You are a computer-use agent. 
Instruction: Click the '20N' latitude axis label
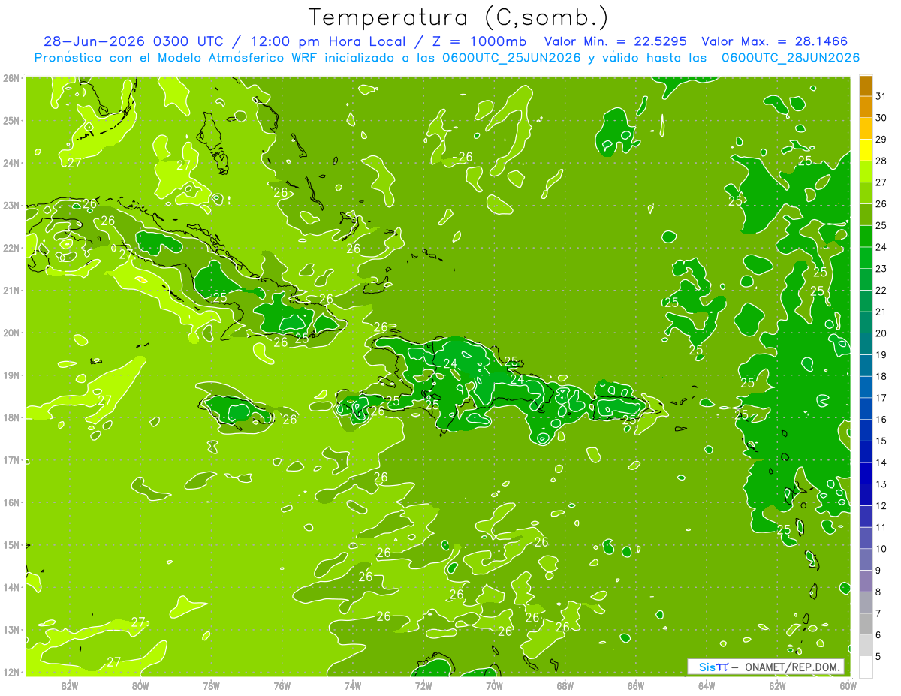tap(11, 333)
